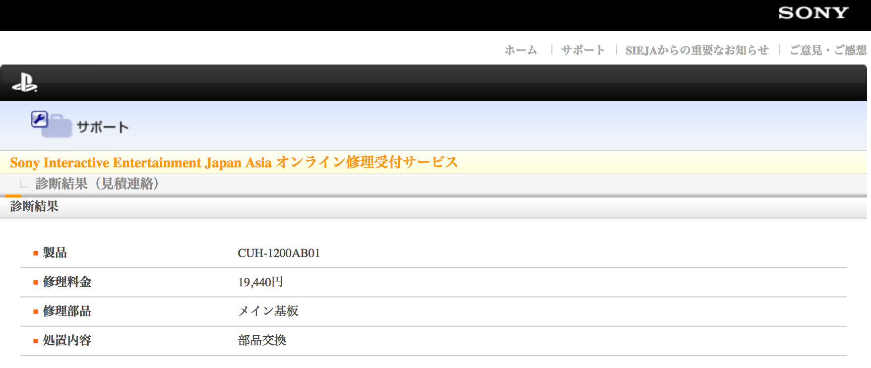Open the ご意見・ご感想 link
This screenshot has width=871, height=368.
click(828, 50)
